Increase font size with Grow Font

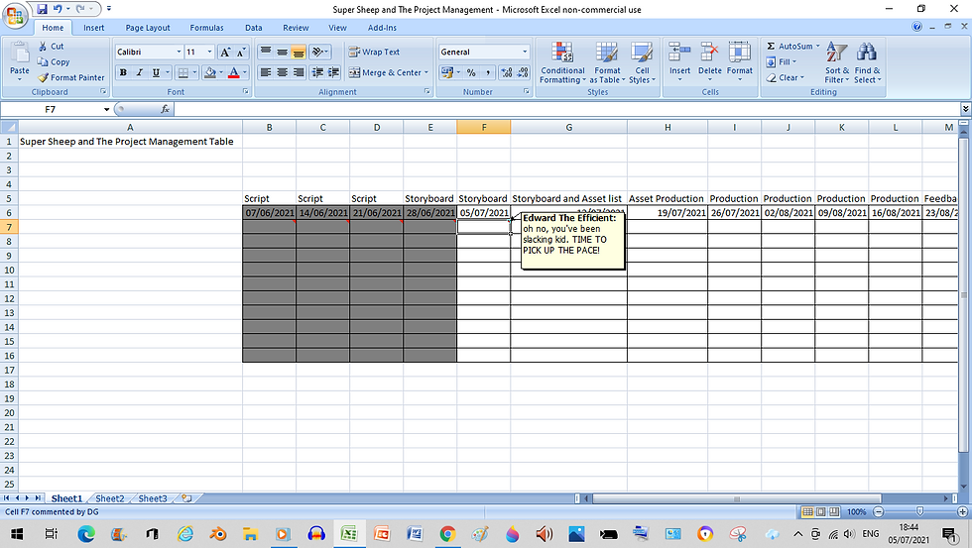(x=226, y=52)
